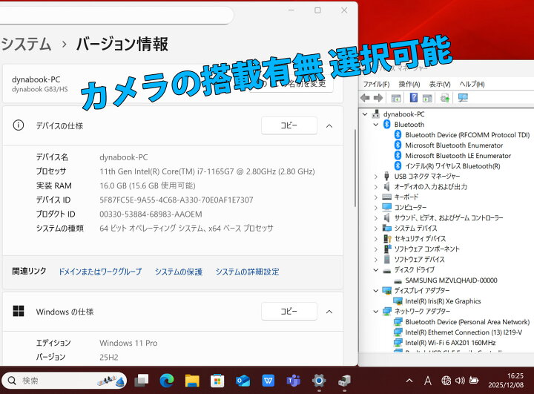Expand the コンピューター category
The width and height of the screenshot is (534, 394).
[x=375, y=208]
